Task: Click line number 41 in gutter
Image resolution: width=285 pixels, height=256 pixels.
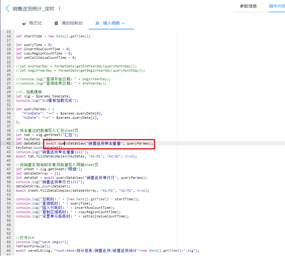Action: tap(9, 143)
